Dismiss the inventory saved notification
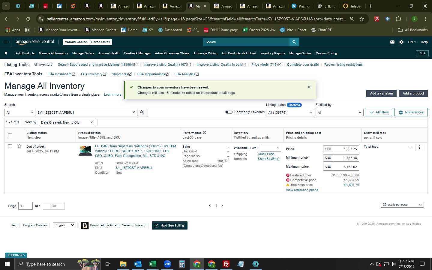Screen dimensions: 432x270 tap(309, 87)
